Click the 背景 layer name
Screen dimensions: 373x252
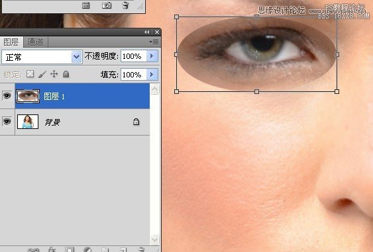(x=52, y=122)
